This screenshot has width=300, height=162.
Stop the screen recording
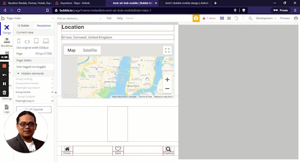(4, 66)
